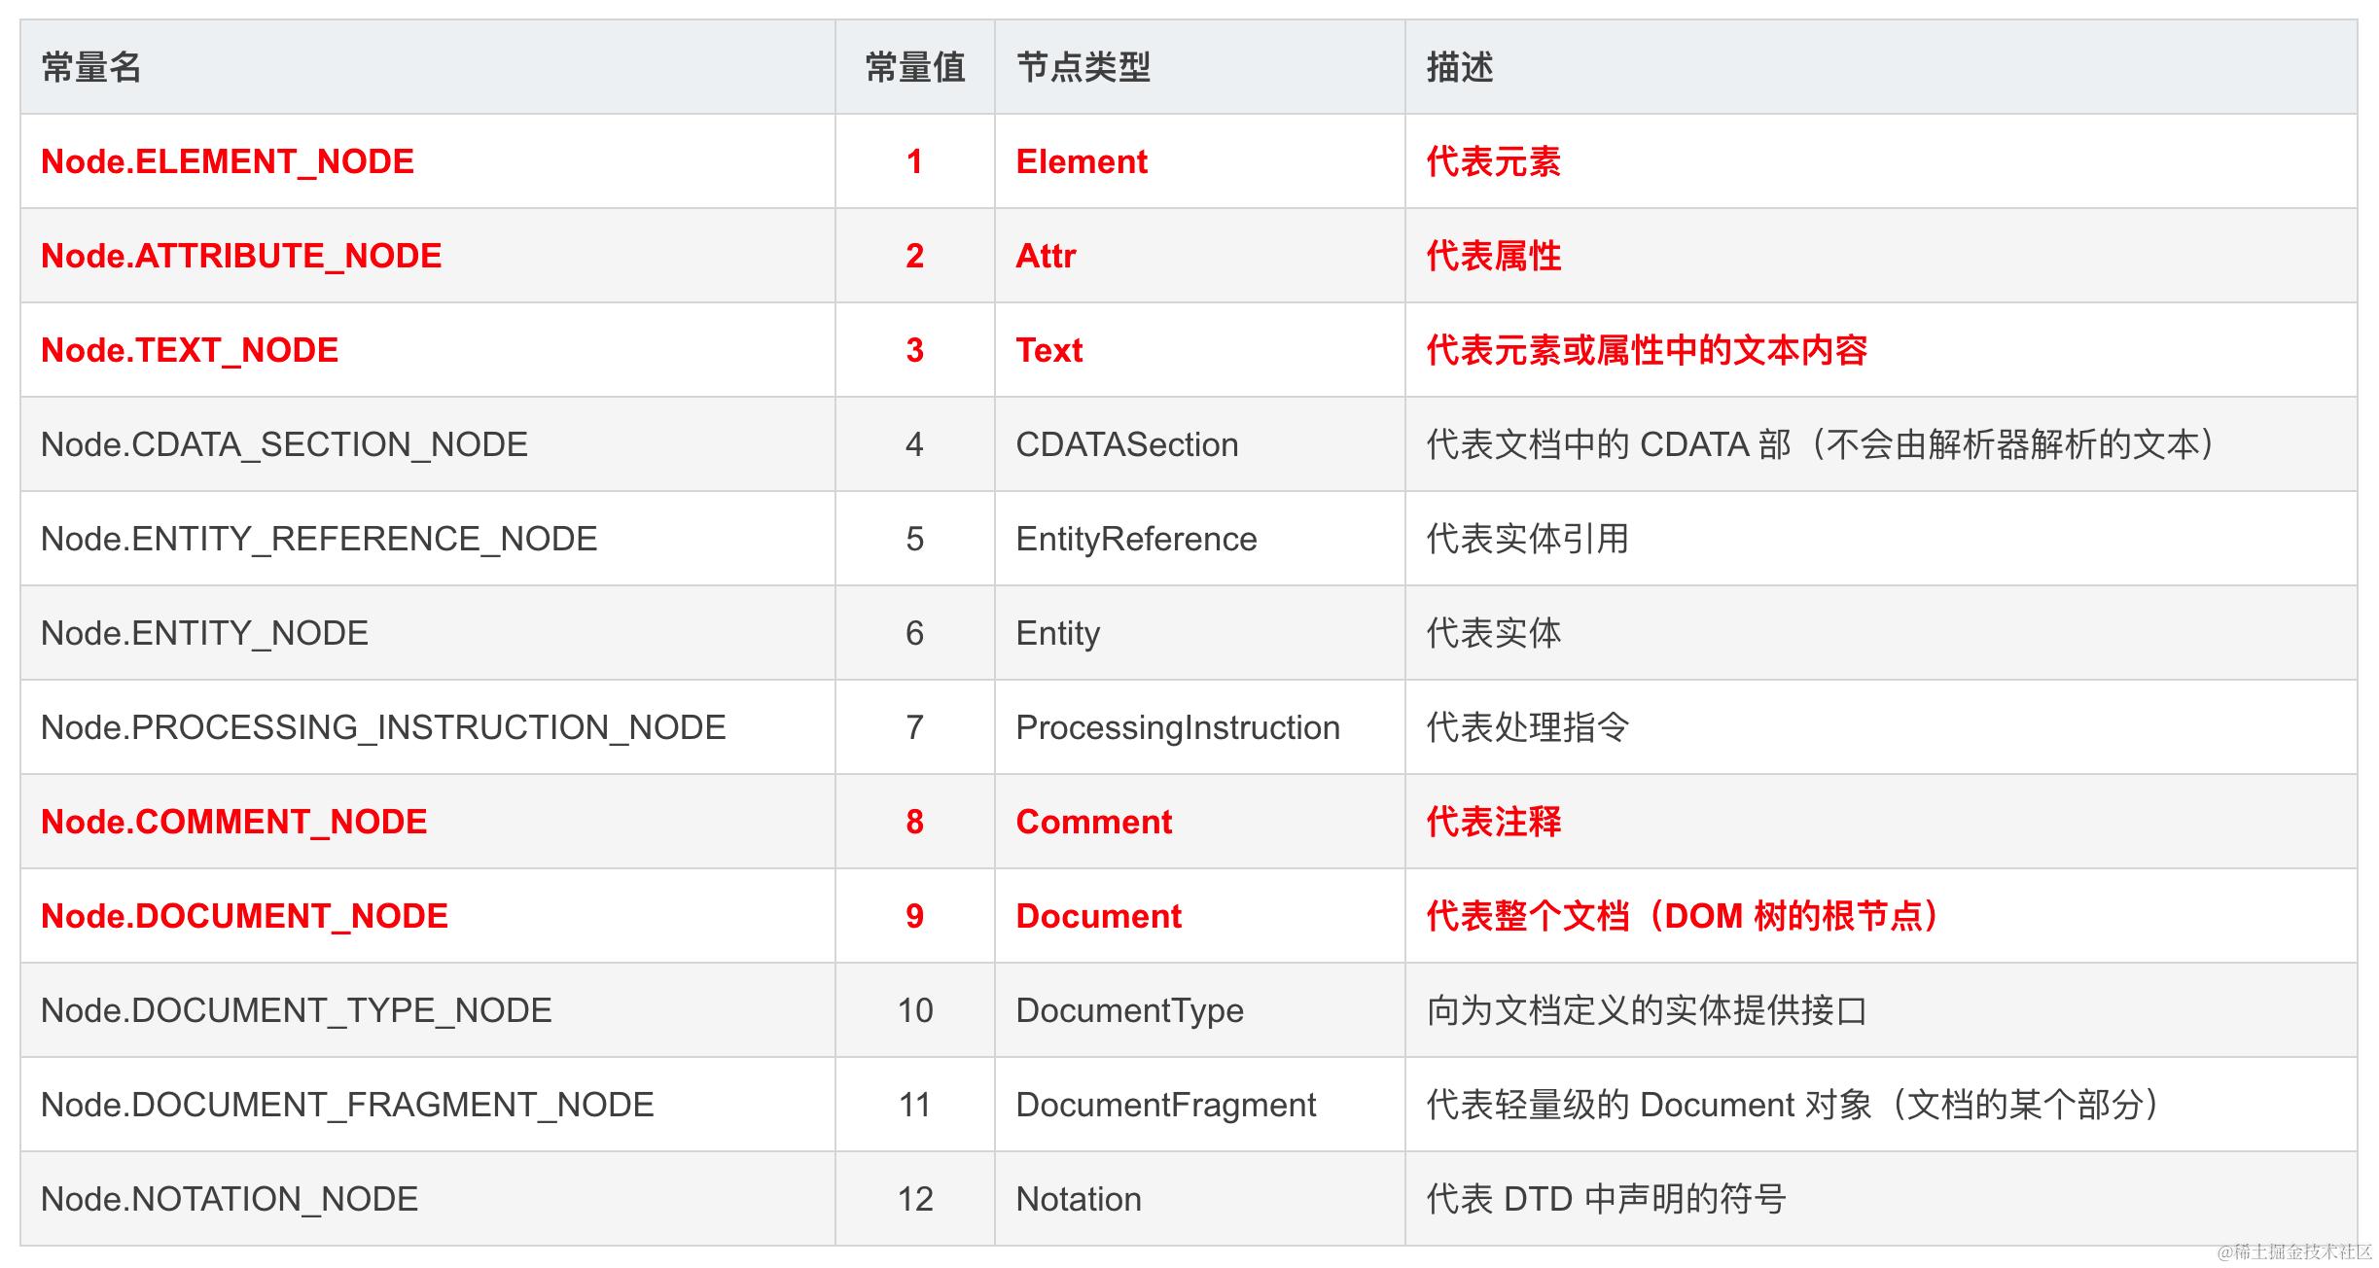This screenshot has width=2379, height=1268.
Task: Click the Node.TEXT_NODE constant name
Action: click(x=190, y=350)
